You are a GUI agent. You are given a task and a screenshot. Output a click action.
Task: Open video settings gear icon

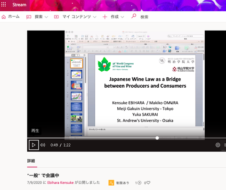tap(218, 145)
